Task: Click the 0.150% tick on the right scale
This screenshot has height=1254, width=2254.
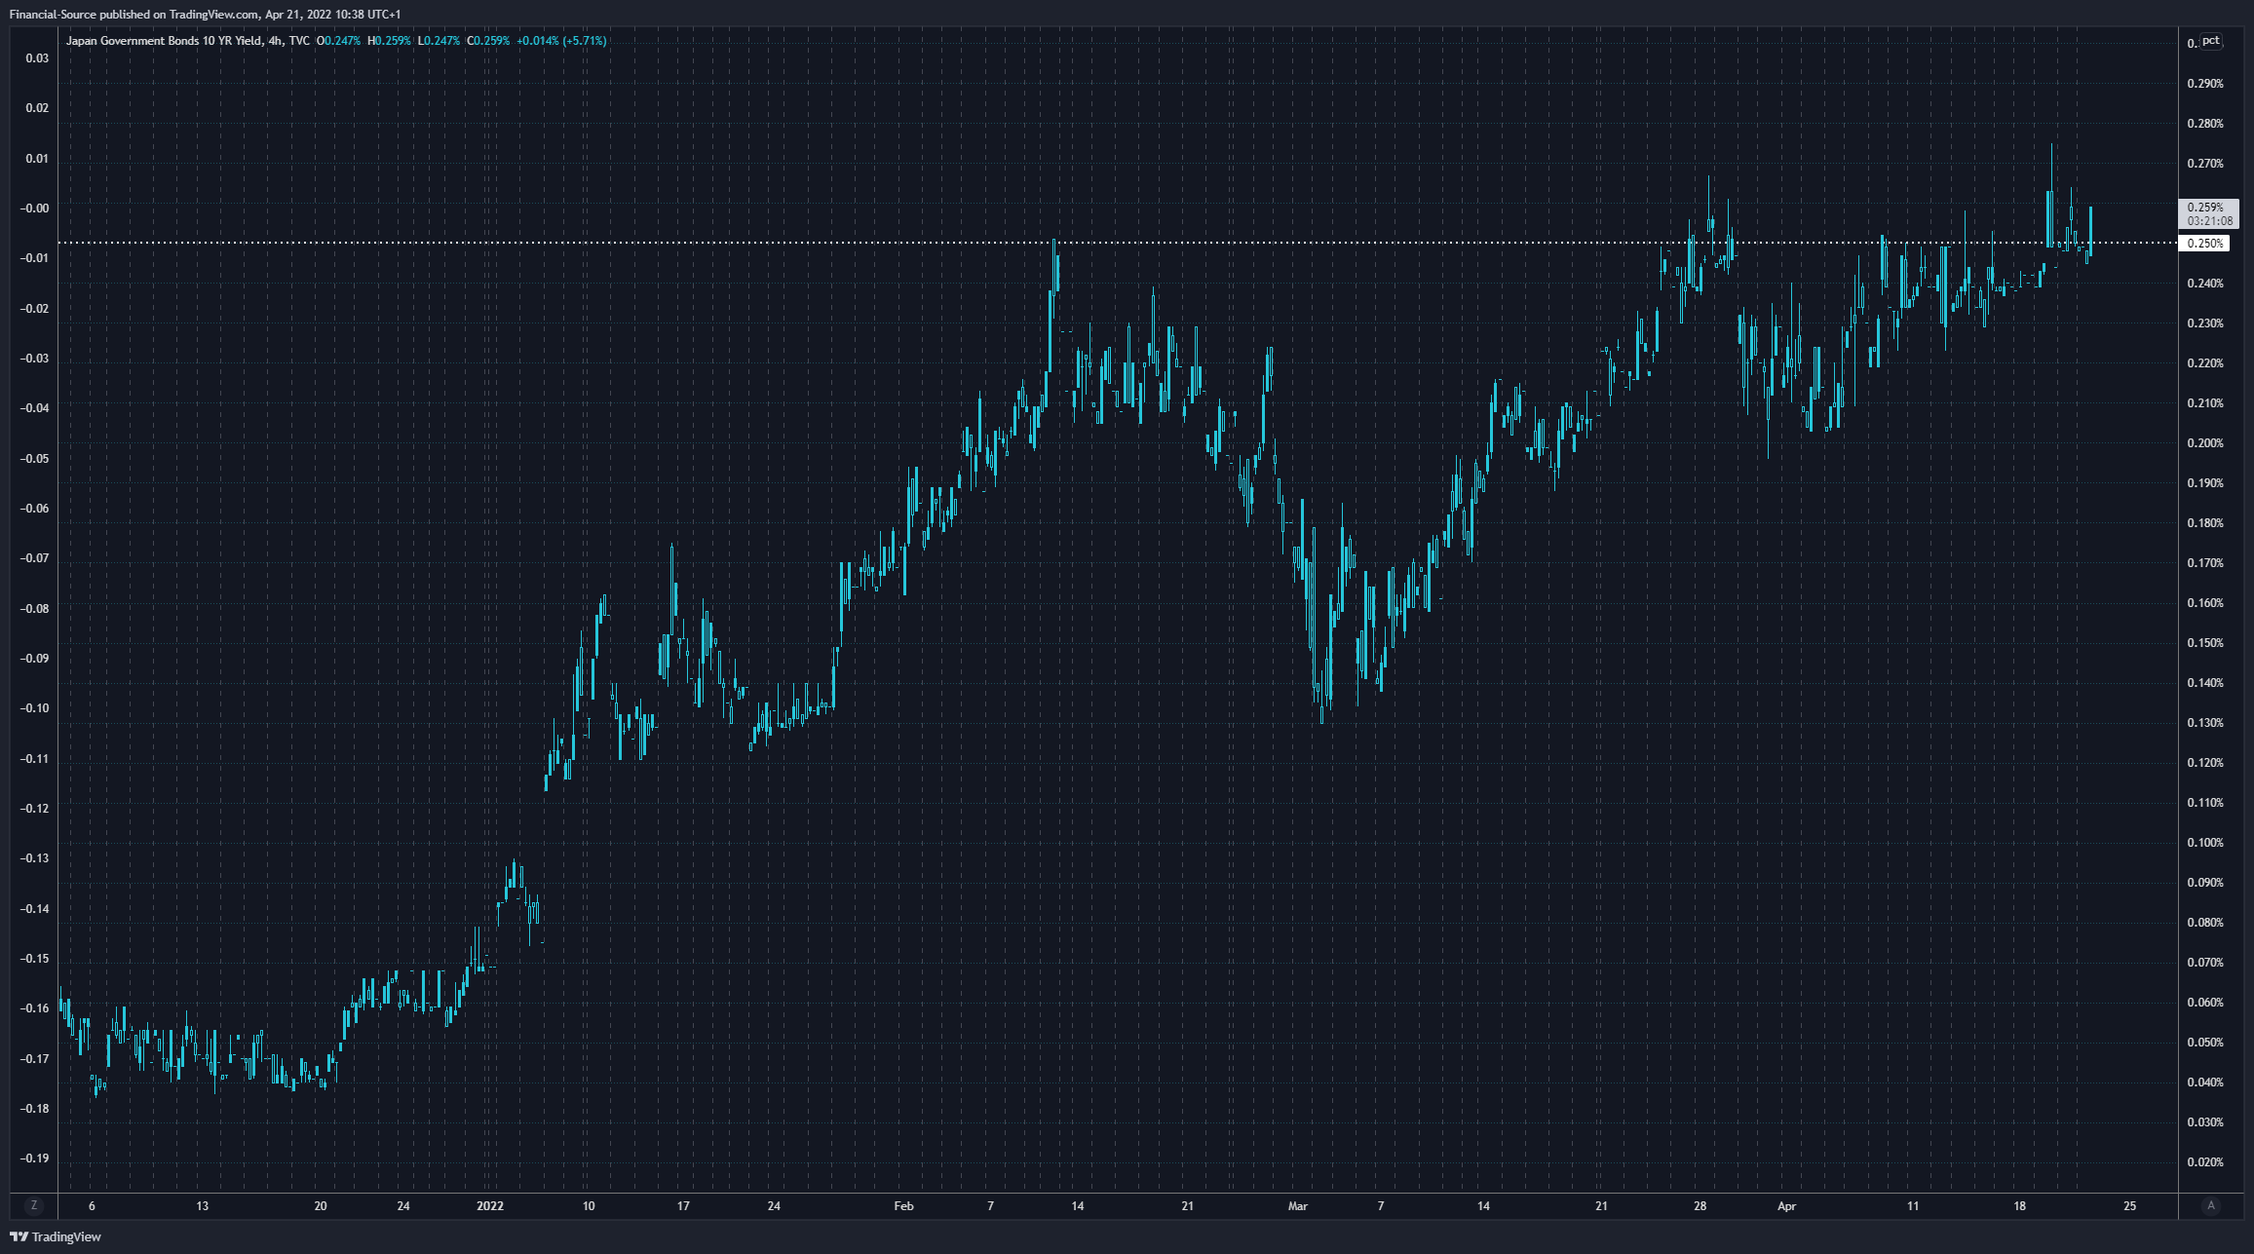Action: [x=2205, y=643]
